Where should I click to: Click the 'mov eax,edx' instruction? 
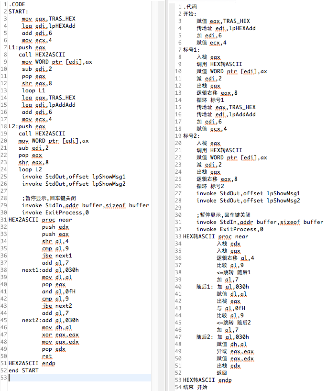tap(60, 342)
